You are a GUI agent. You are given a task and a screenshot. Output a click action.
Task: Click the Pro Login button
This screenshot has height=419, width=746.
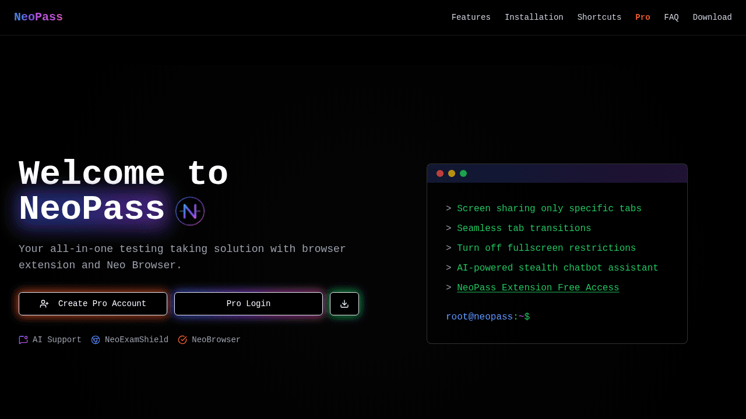point(248,303)
